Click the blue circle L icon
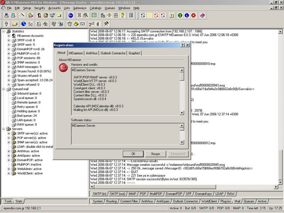This screenshot has width=284, height=213. coord(187,15)
